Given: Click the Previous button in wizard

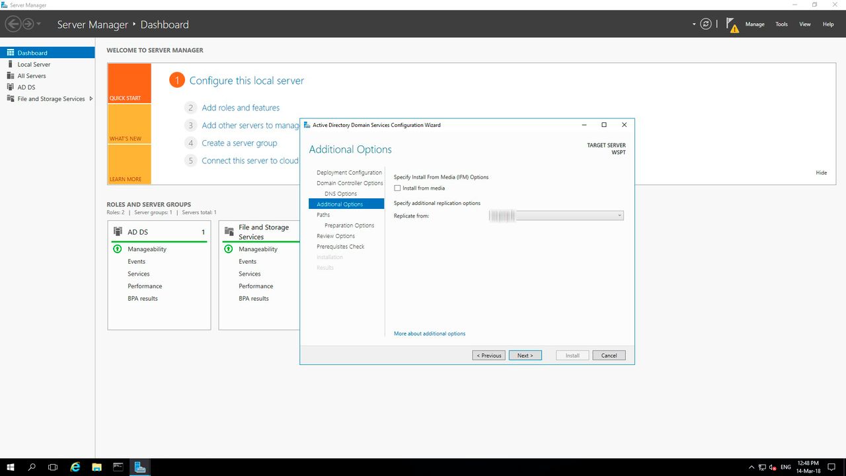Looking at the screenshot, I should (x=489, y=356).
